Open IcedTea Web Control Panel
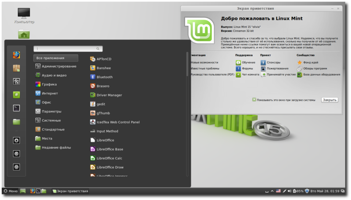Image resolution: width=351 pixels, height=200 pixels. click(115, 122)
